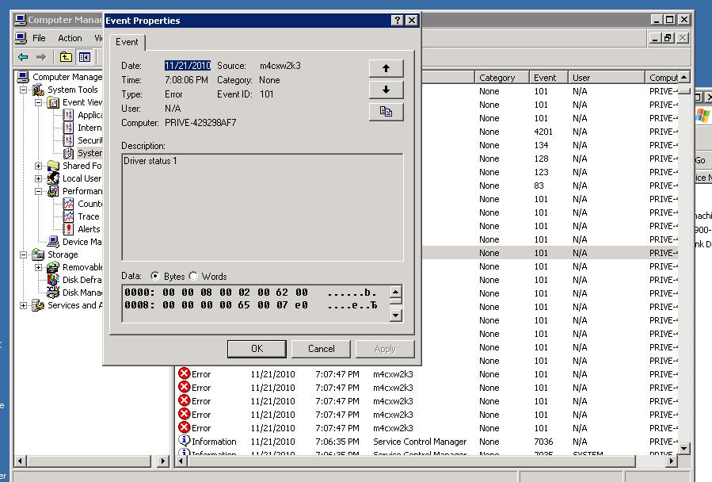Collapse the Performance Logs tree node
The image size is (712, 482).
pyautogui.click(x=39, y=191)
